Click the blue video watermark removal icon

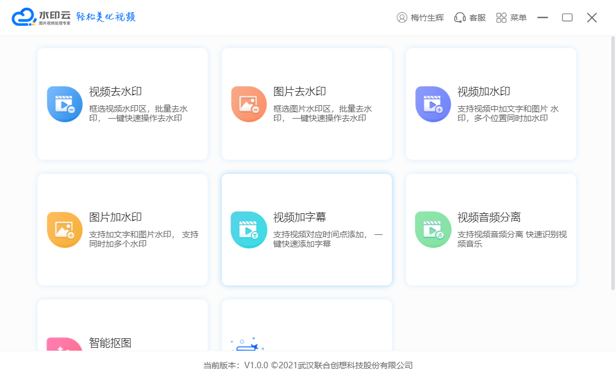(x=65, y=104)
